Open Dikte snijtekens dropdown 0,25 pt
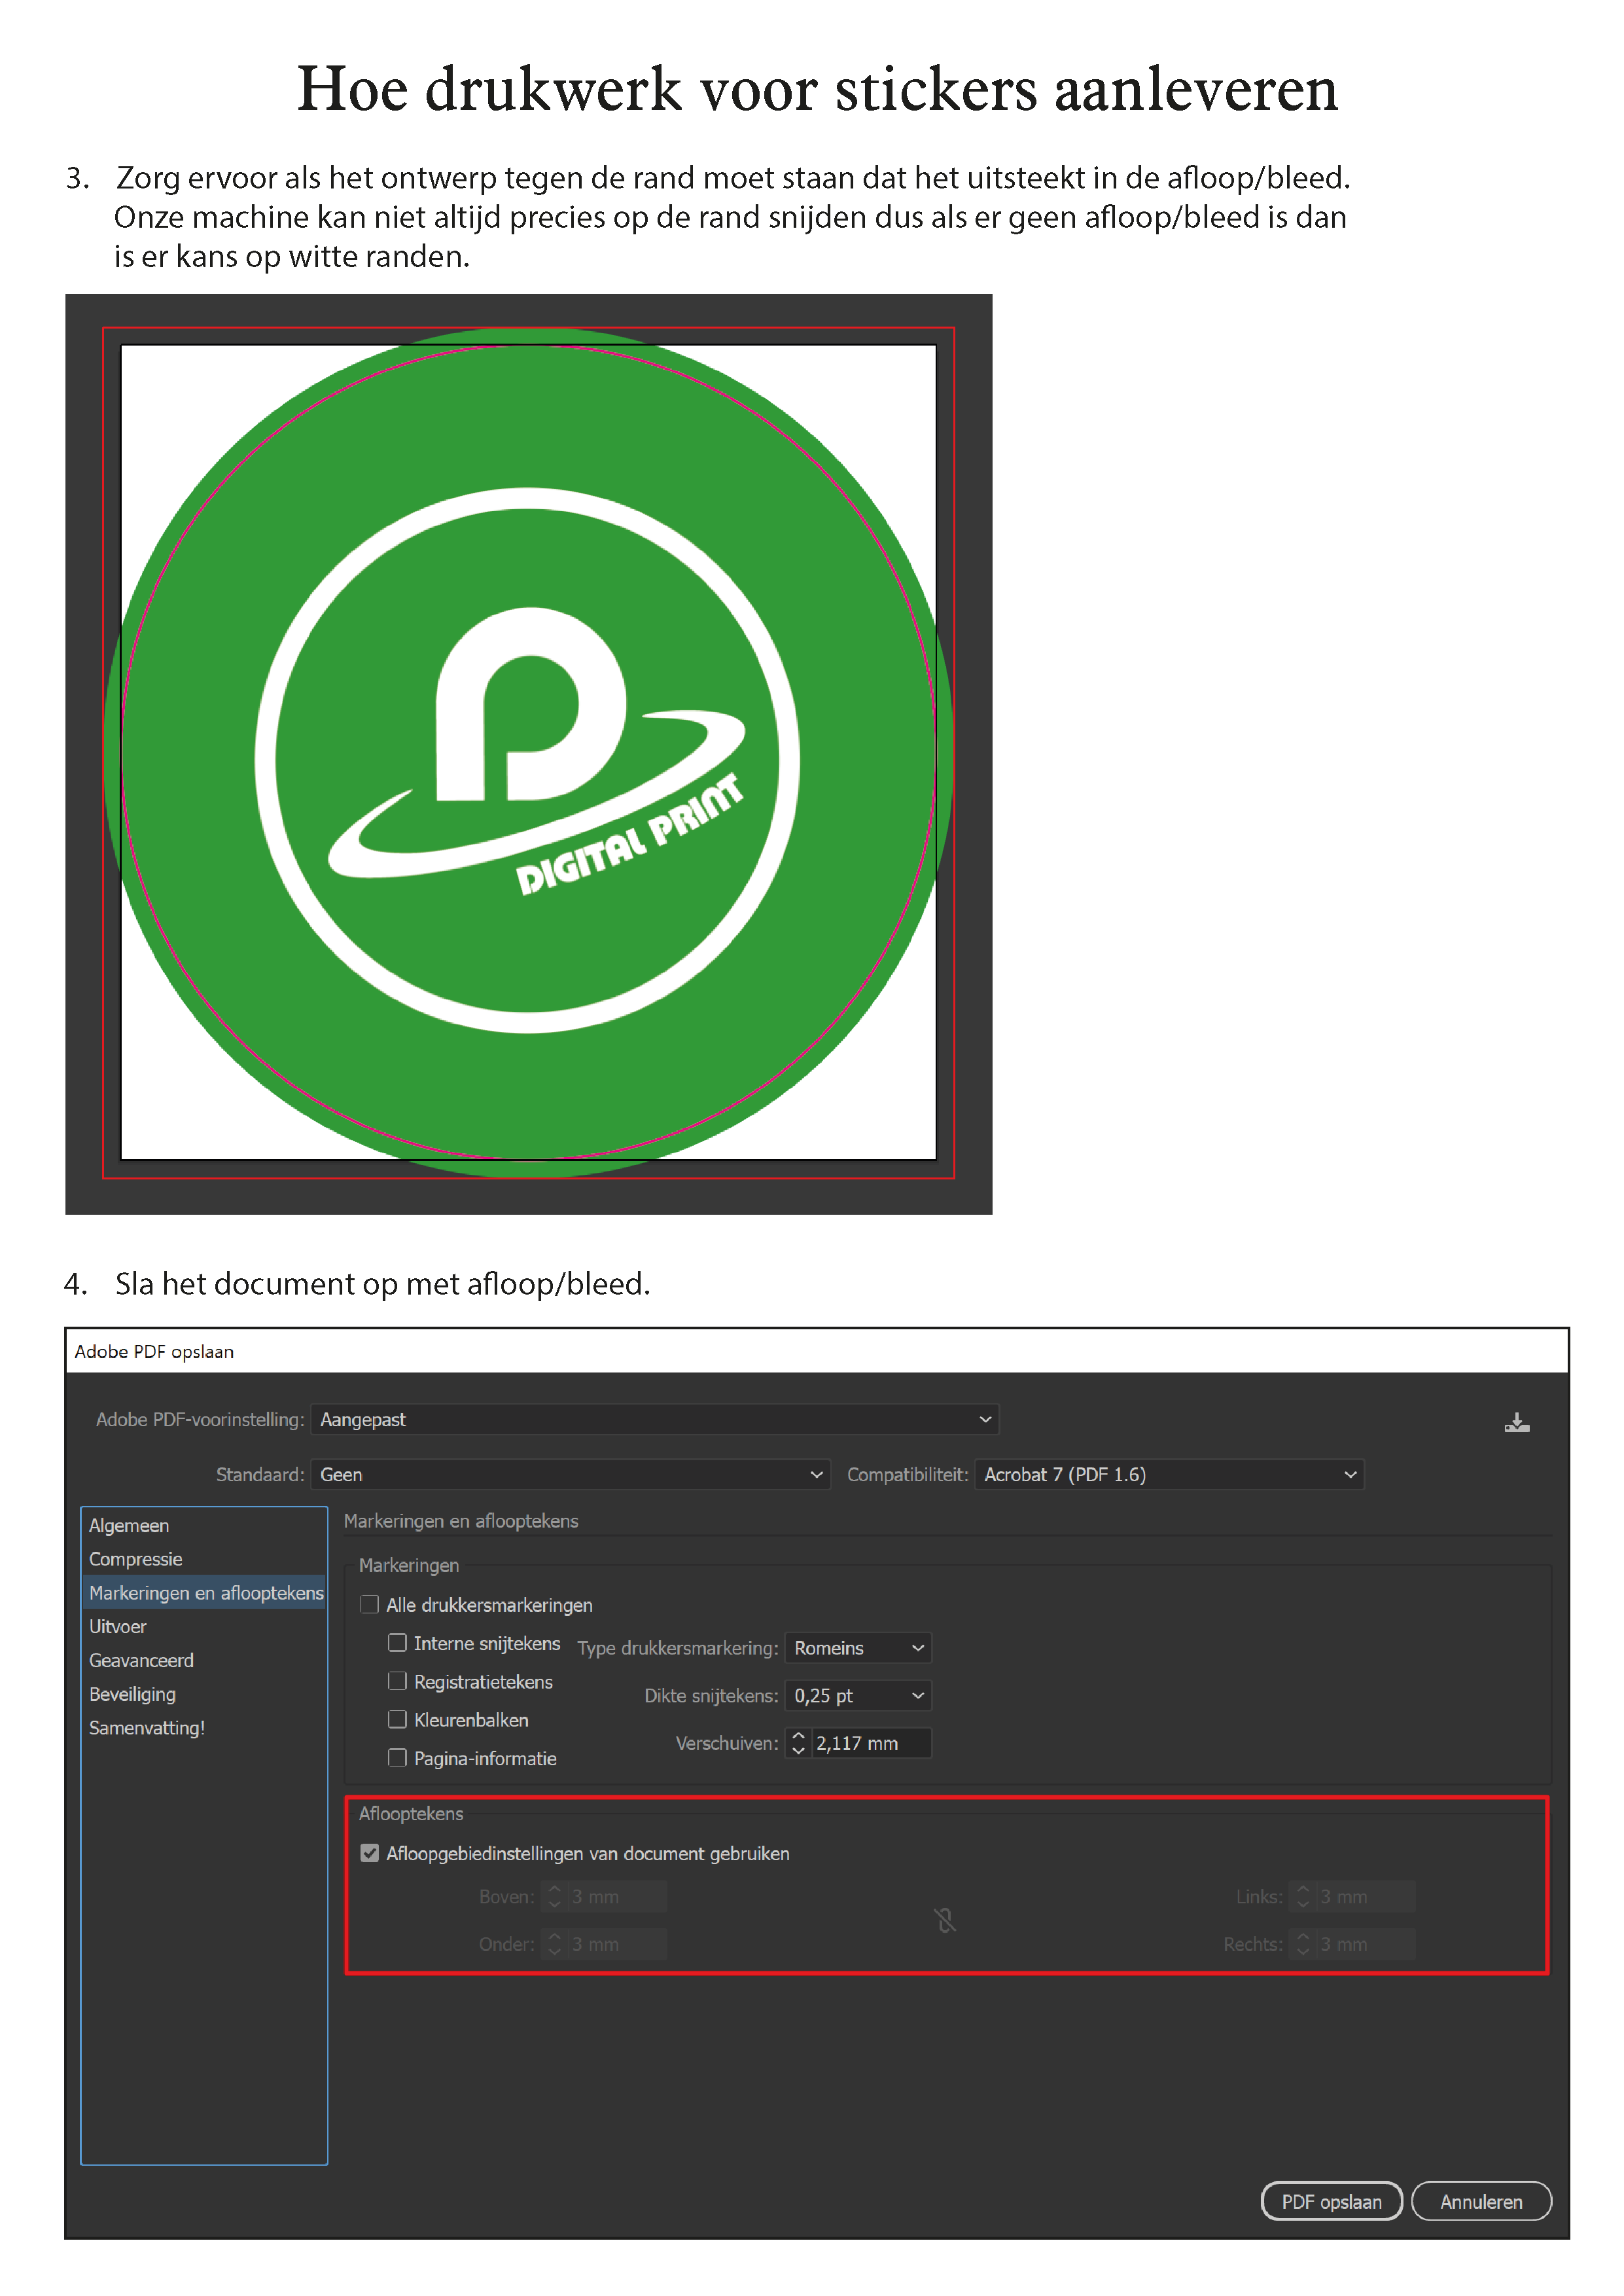The width and height of the screenshot is (1624, 2296). coord(858,1695)
